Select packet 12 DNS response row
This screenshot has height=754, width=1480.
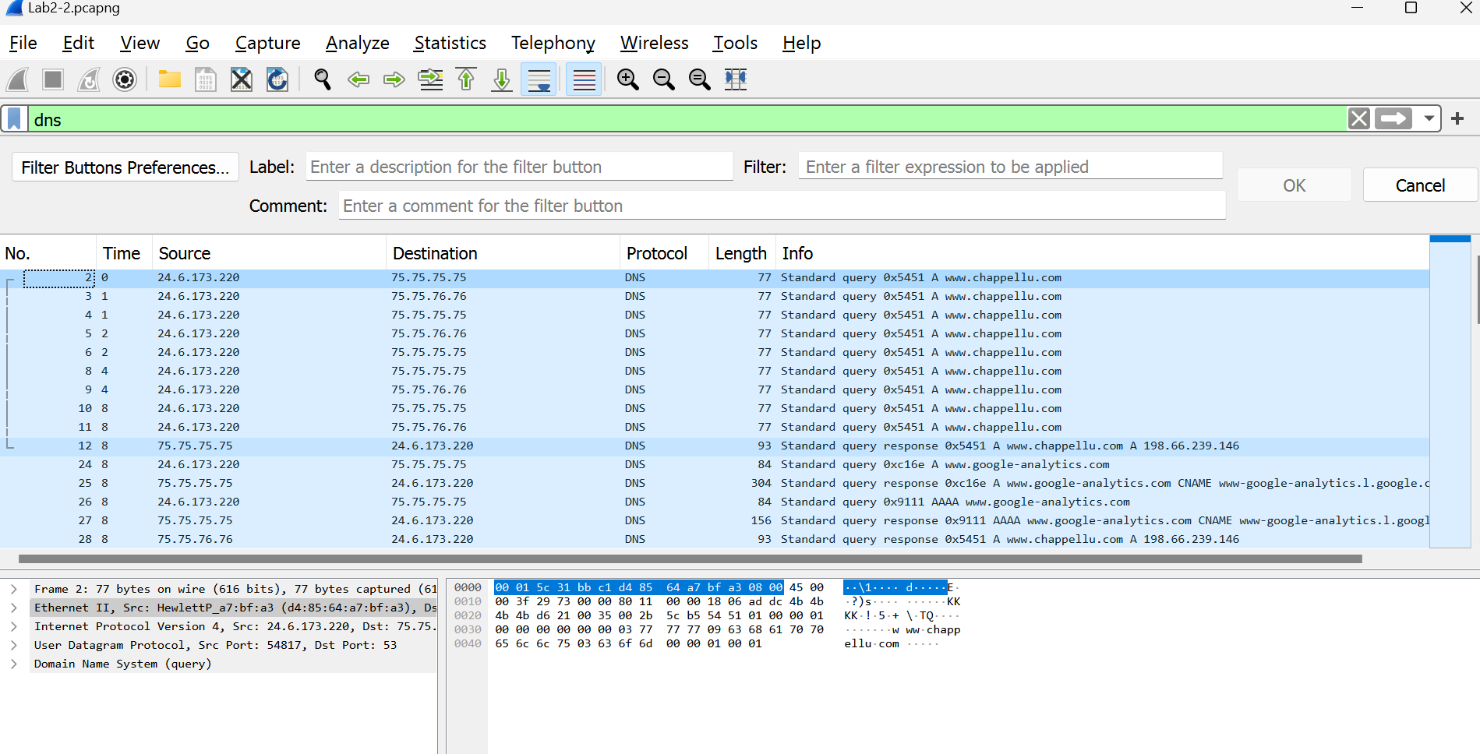pos(715,446)
